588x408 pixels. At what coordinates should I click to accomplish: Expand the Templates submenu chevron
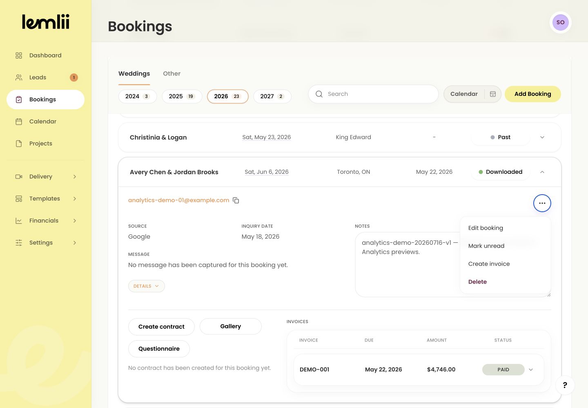75,199
